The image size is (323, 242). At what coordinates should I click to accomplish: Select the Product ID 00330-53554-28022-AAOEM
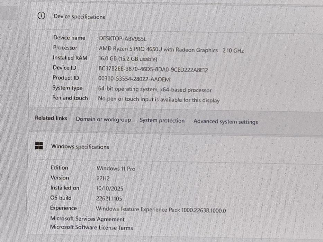134,79
